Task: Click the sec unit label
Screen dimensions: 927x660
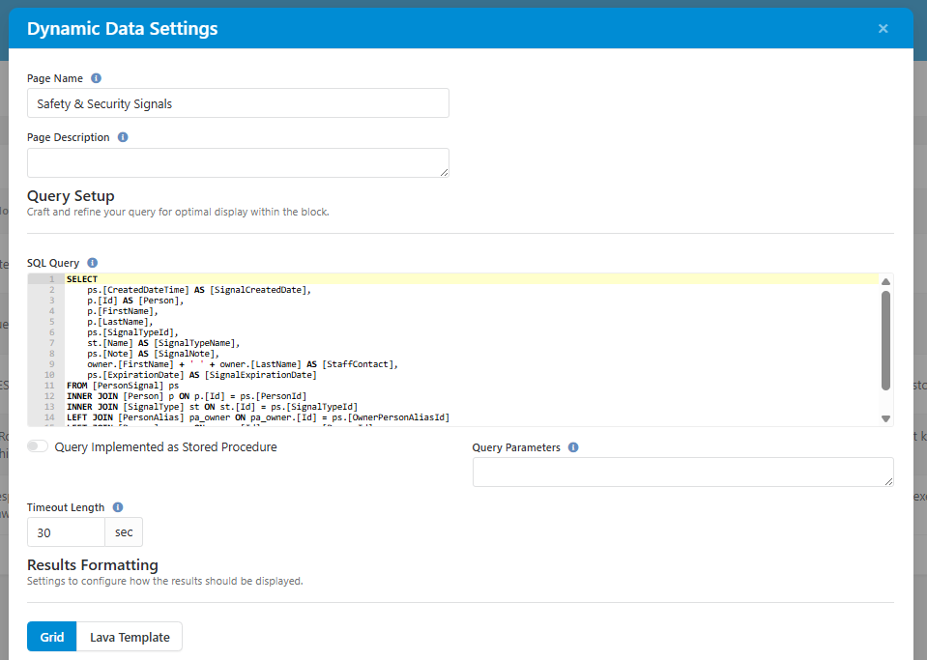Action: [x=124, y=532]
